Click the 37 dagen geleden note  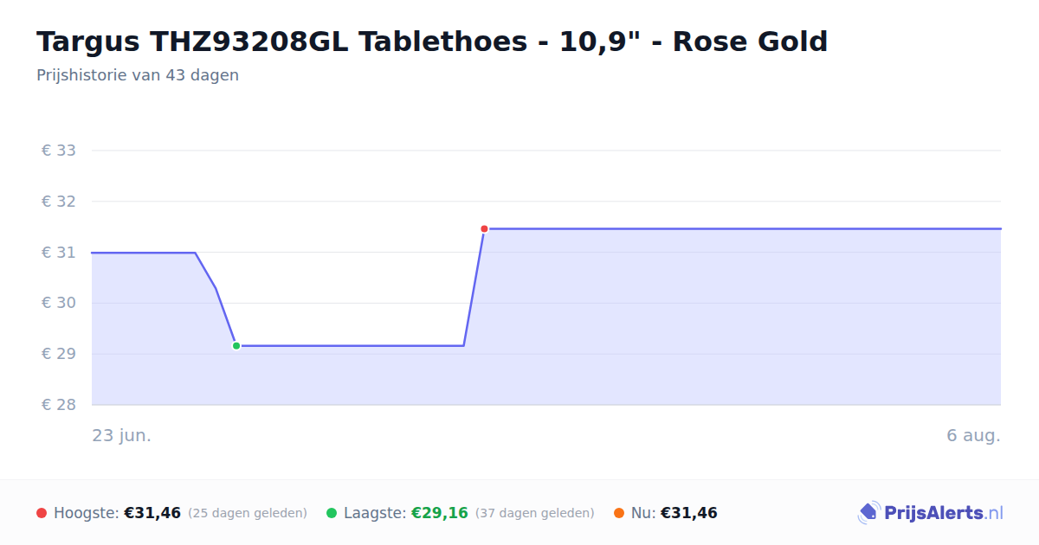tap(535, 513)
